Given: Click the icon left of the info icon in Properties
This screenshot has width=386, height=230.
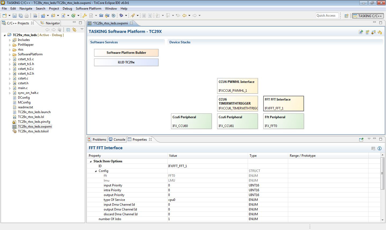Looking at the screenshot, I should 373,148.
